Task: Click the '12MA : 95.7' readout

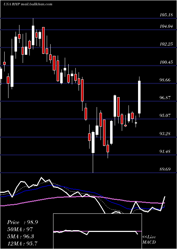Action: tap(22, 243)
